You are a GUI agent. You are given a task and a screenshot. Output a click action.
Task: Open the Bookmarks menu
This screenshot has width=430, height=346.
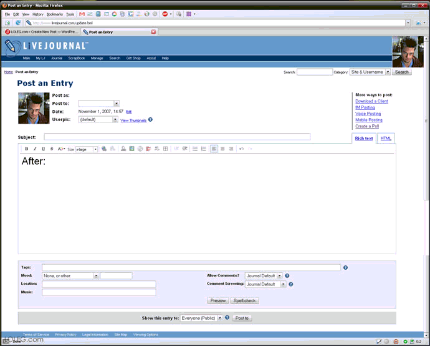(x=55, y=14)
